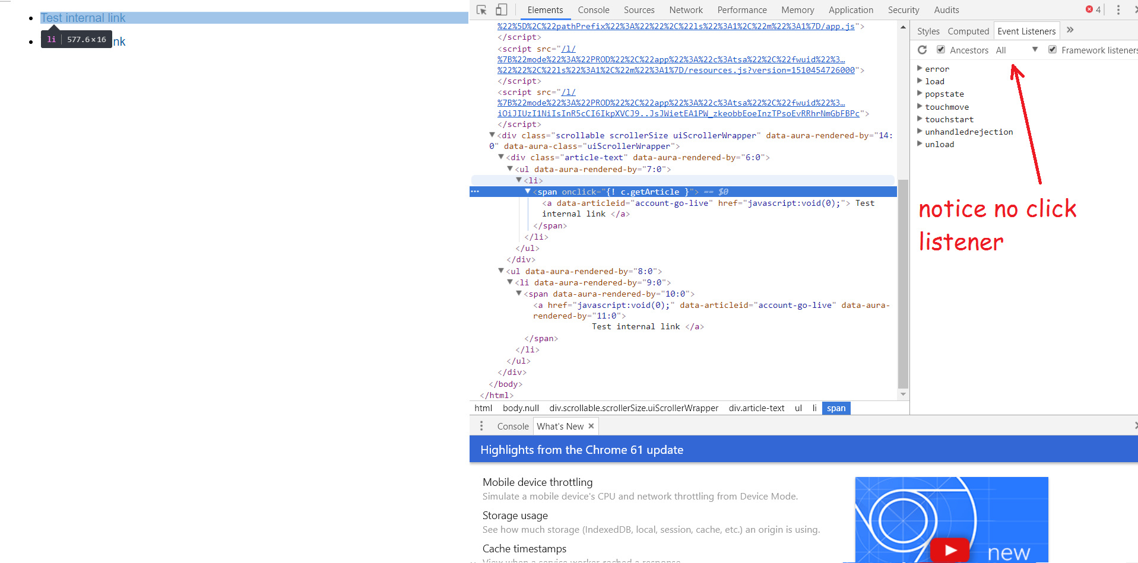Click the closing </body> tag row
This screenshot has height=563, width=1138.
point(506,384)
